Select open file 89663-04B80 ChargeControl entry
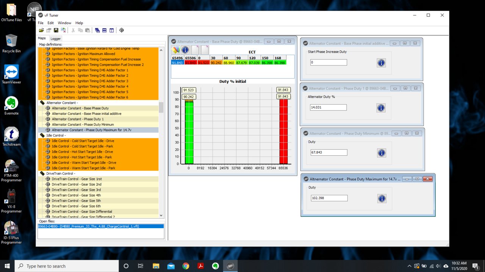485x272 pixels. (x=101, y=226)
